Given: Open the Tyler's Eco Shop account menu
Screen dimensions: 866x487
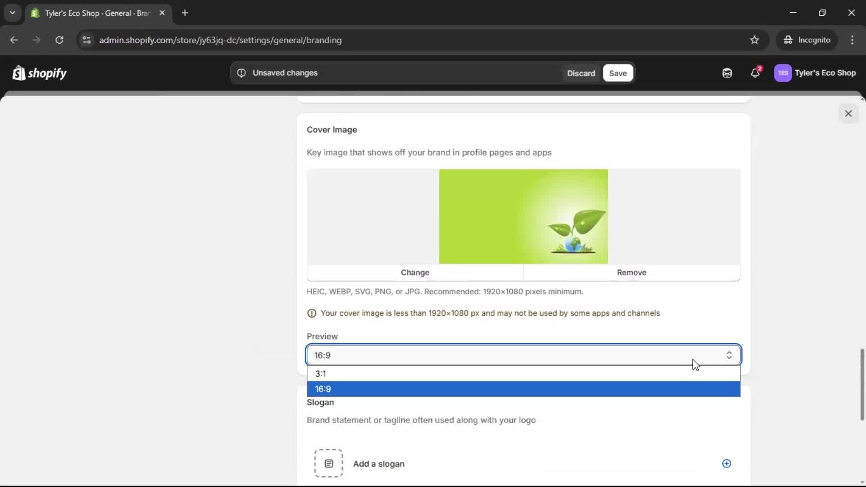Looking at the screenshot, I should 815,73.
